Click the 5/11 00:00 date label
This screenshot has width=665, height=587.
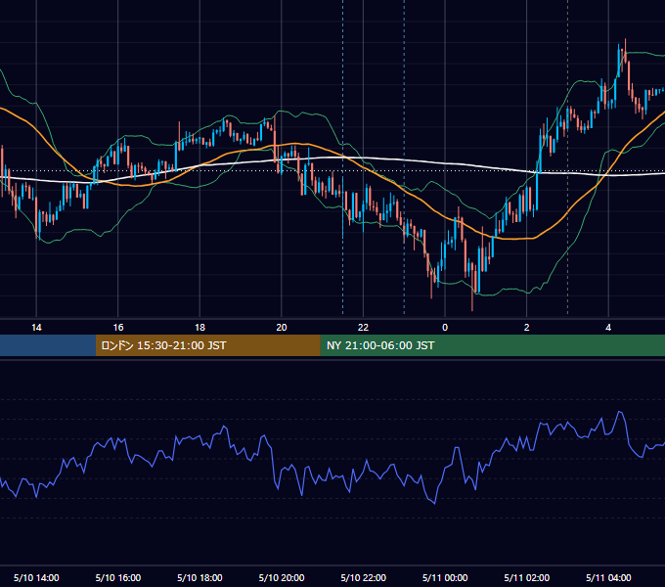coord(445,577)
